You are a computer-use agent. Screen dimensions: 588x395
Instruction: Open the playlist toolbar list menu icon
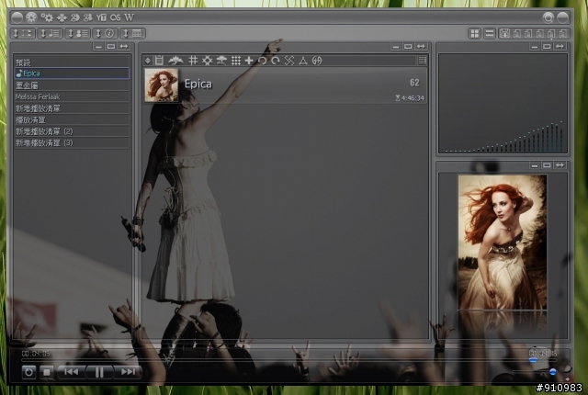pyautogui.click(x=422, y=61)
